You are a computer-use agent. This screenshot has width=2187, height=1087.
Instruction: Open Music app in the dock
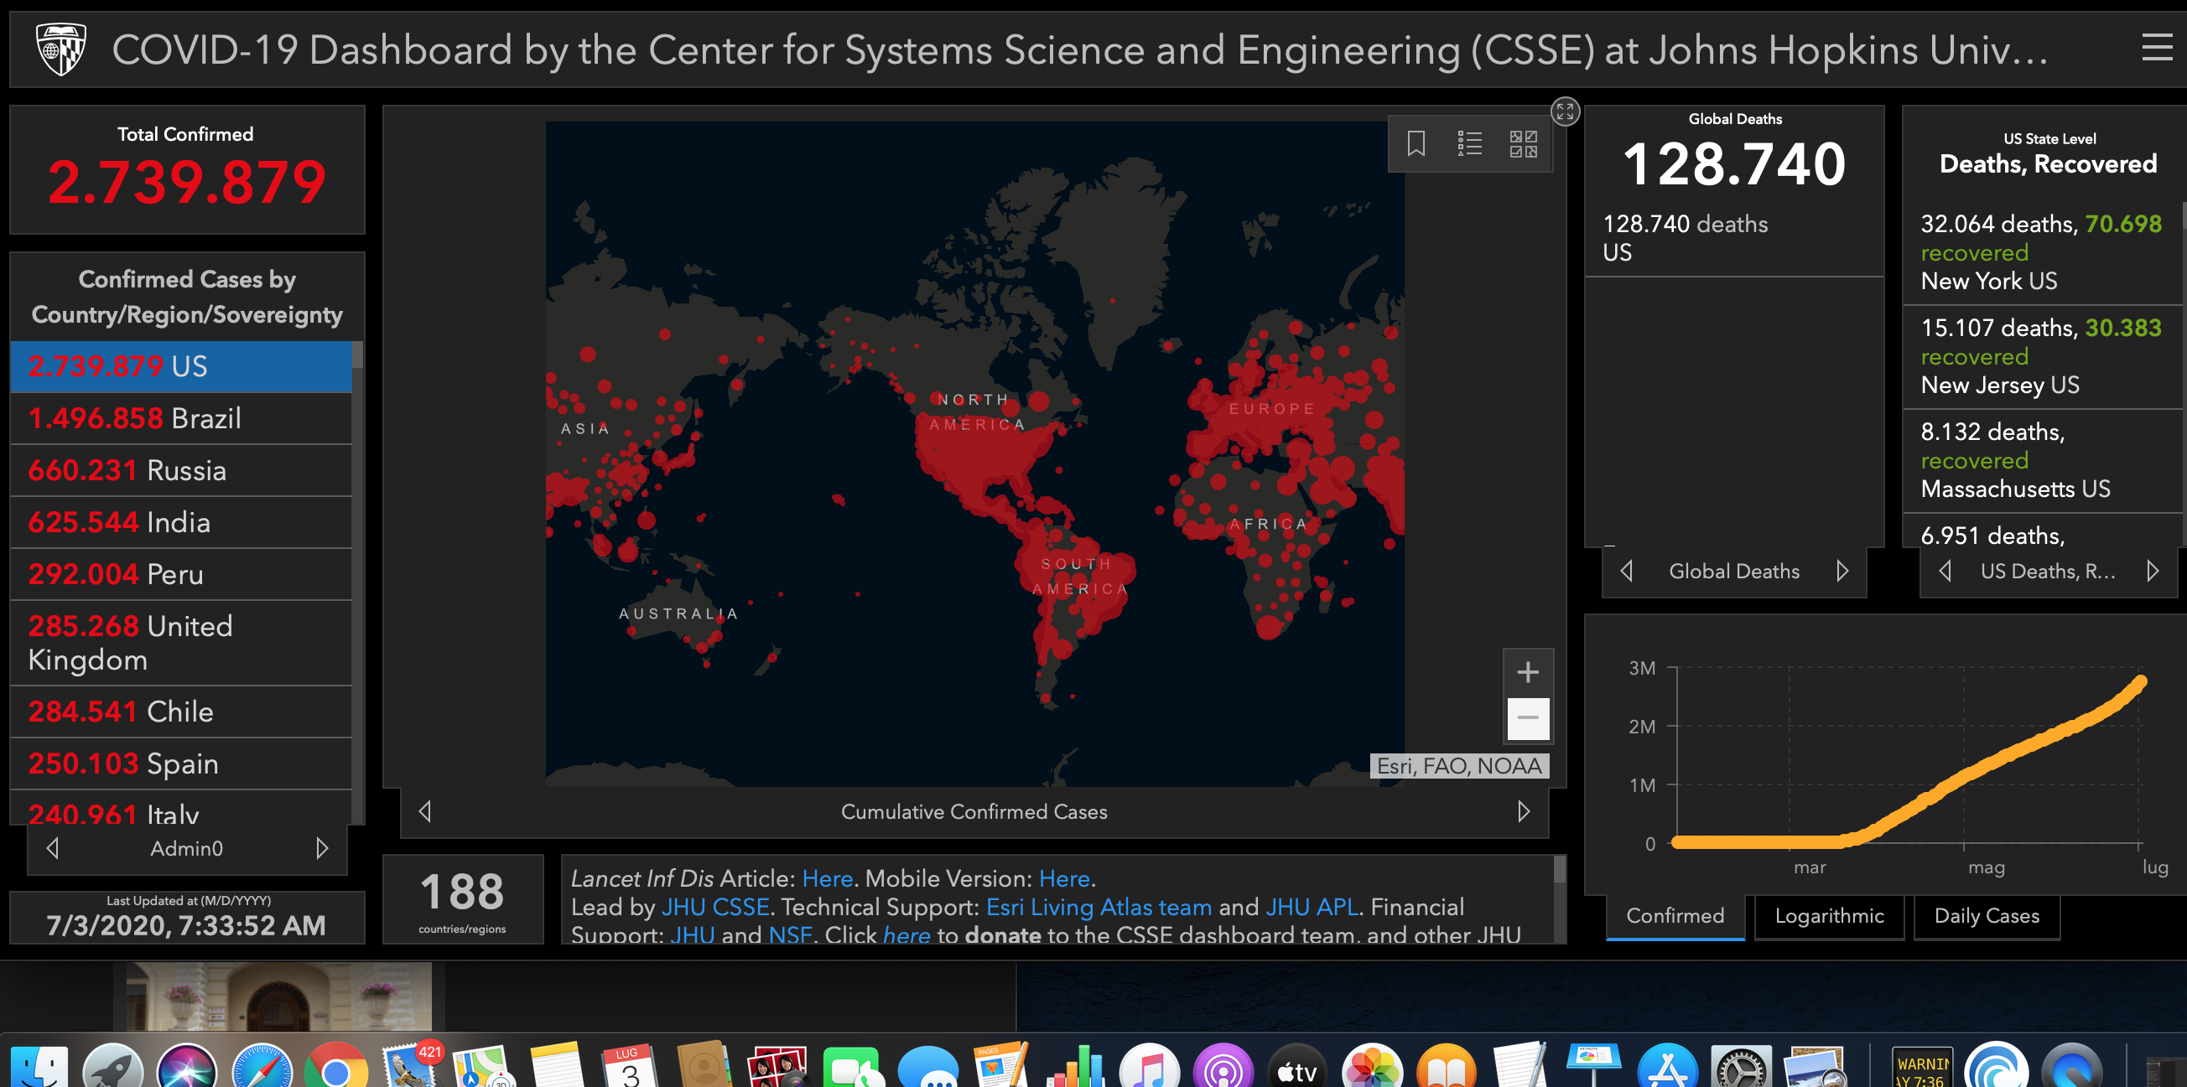(1150, 1067)
